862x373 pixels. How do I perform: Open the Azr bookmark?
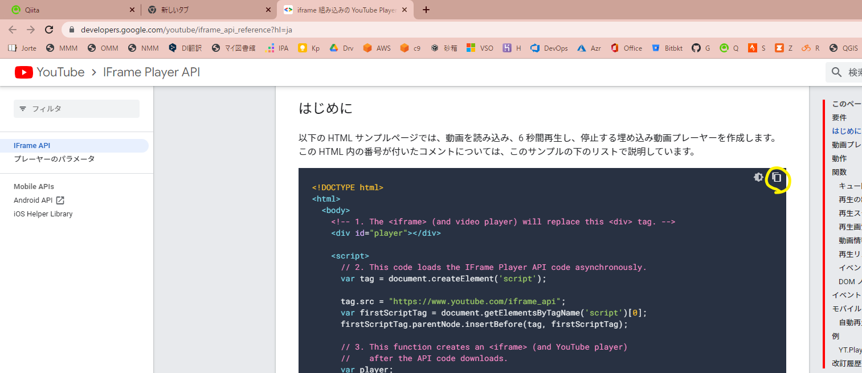(x=589, y=48)
